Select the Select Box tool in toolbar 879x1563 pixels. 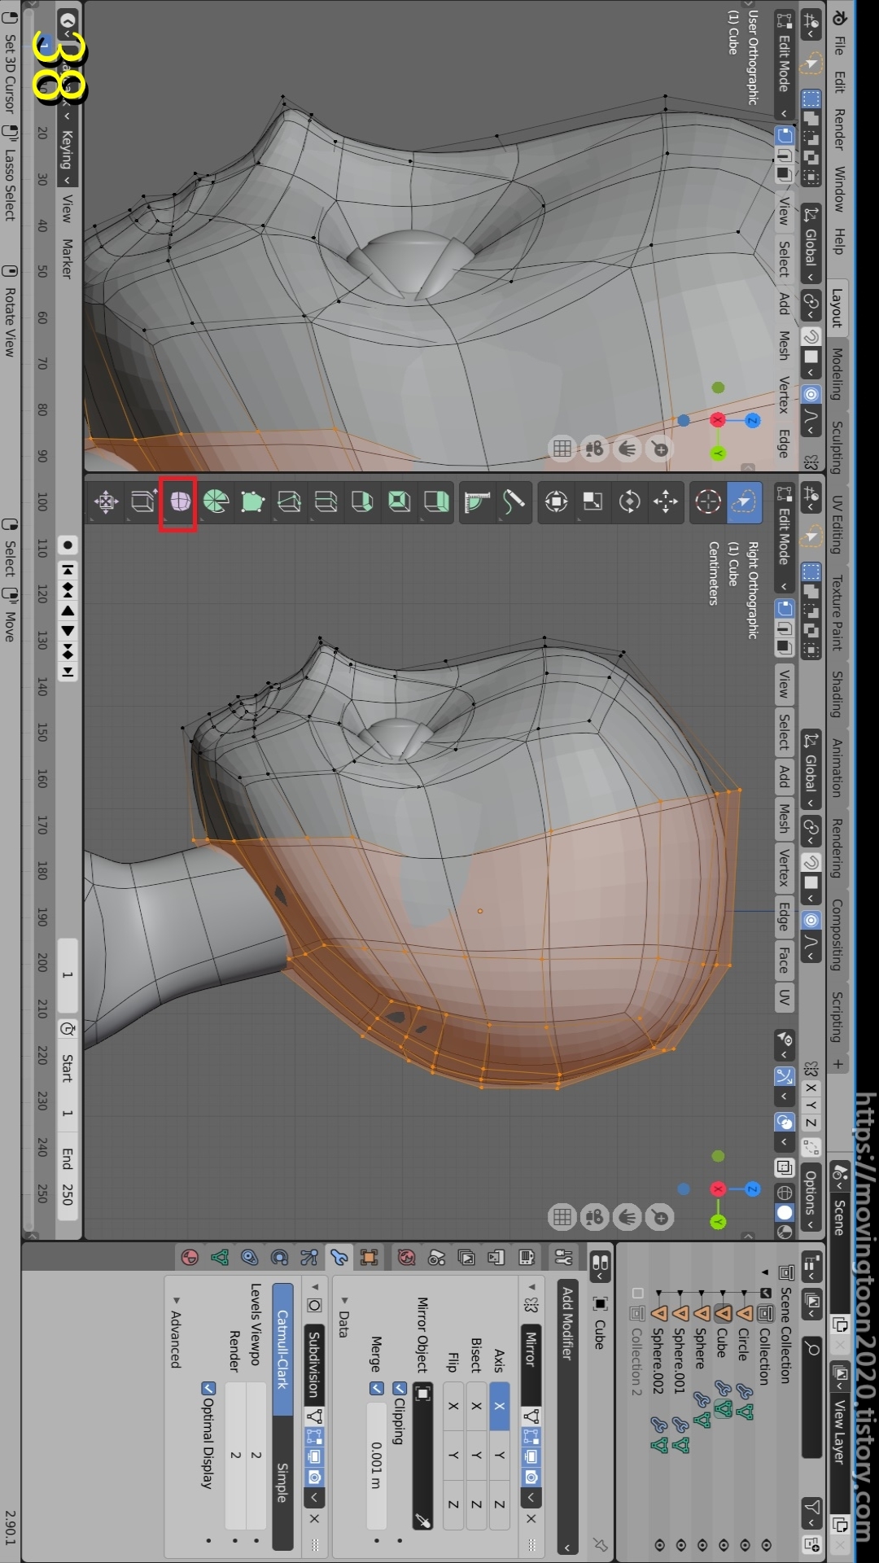click(745, 501)
